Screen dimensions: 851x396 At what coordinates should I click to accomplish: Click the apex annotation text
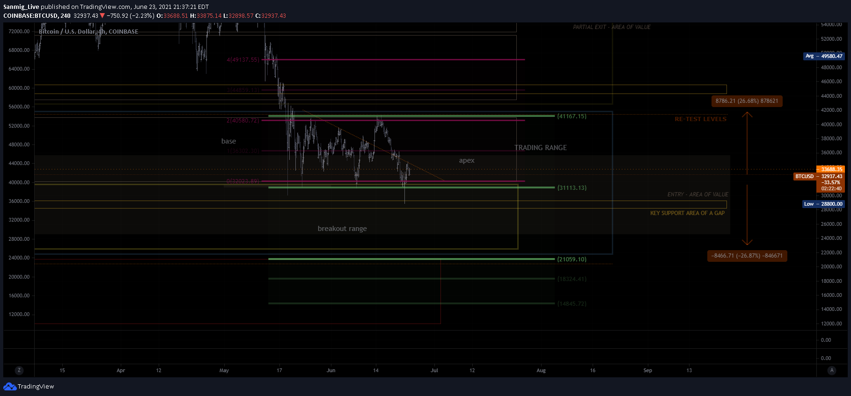point(467,160)
